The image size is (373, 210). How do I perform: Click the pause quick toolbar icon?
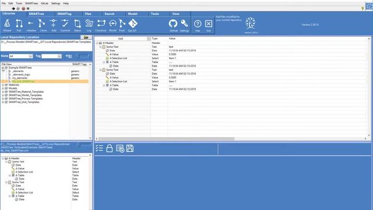click(x=28, y=9)
